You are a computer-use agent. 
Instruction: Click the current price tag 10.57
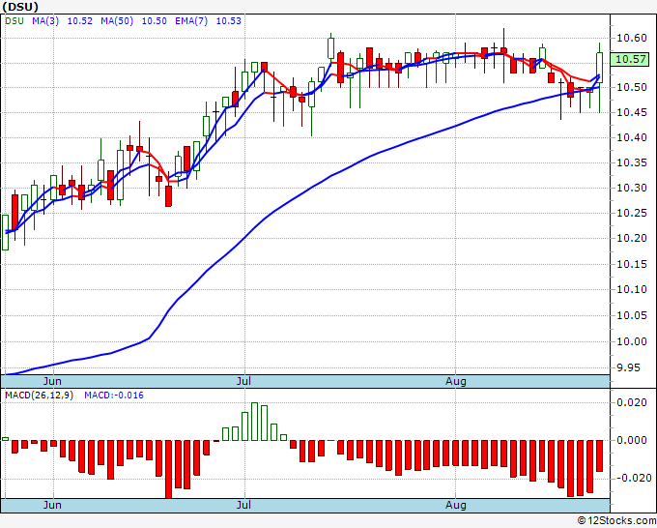pos(630,59)
